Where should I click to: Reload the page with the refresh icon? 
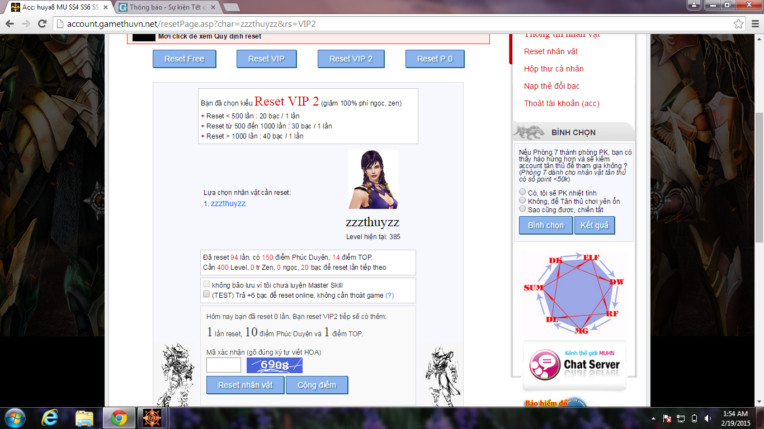pyautogui.click(x=42, y=24)
